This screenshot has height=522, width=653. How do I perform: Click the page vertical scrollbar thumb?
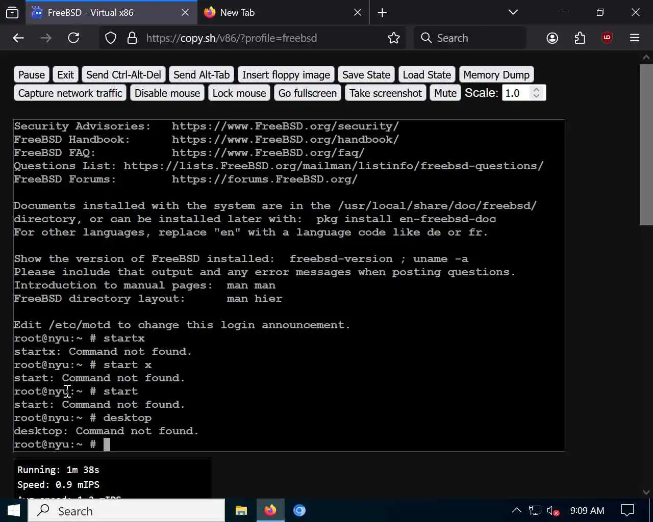tap(646, 144)
